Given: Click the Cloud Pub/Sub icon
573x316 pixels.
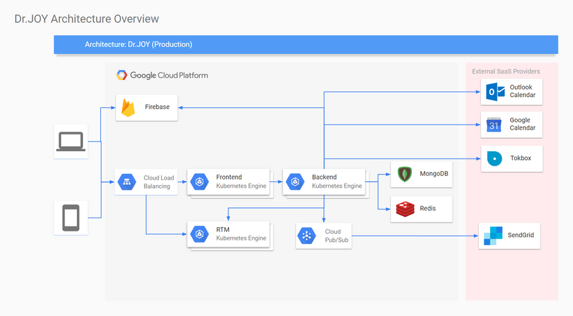Looking at the screenshot, I should pos(307,236).
